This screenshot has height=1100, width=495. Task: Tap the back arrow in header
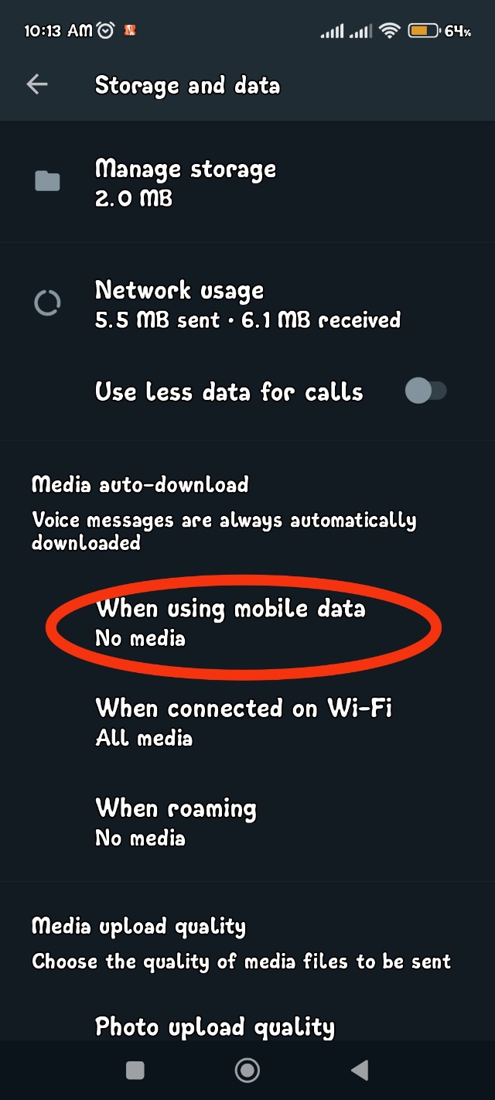click(37, 85)
